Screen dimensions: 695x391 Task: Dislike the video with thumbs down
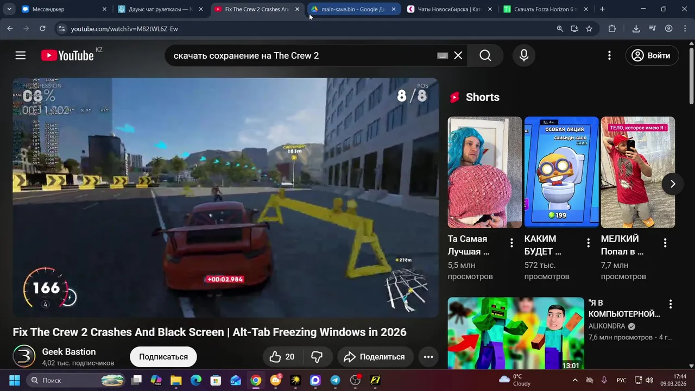point(317,357)
